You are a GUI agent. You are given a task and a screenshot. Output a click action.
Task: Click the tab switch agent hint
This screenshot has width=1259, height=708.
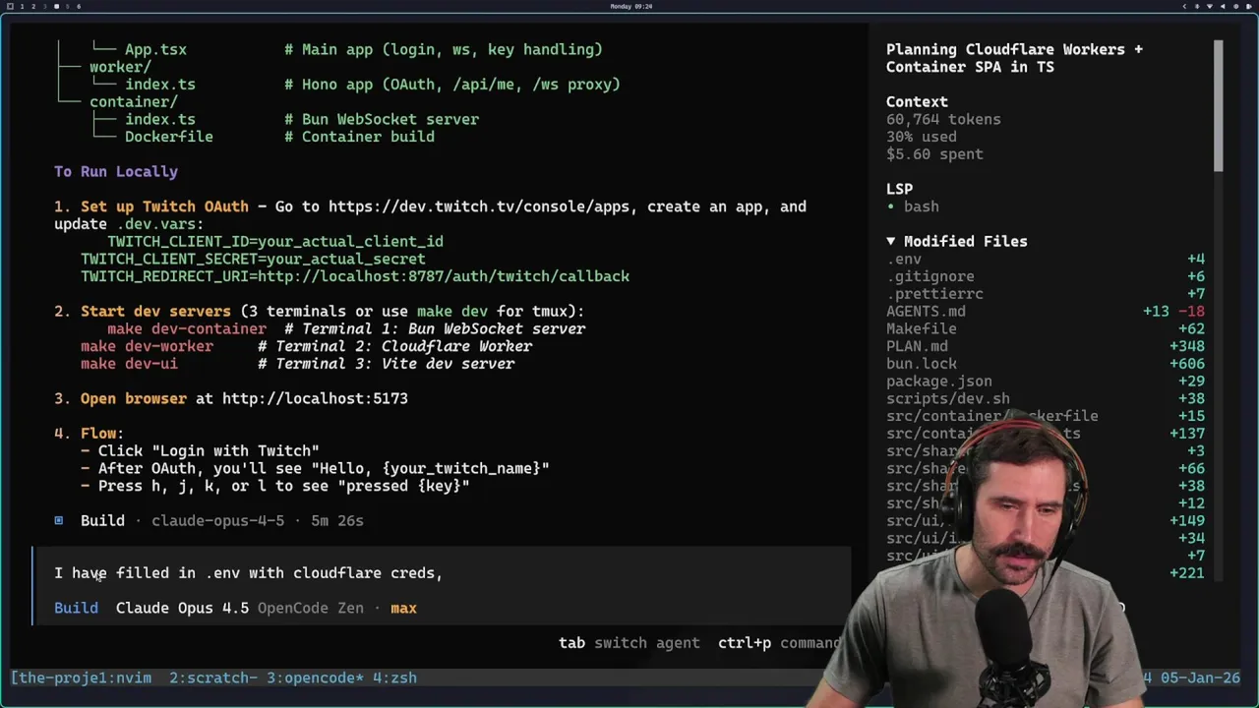click(x=629, y=643)
